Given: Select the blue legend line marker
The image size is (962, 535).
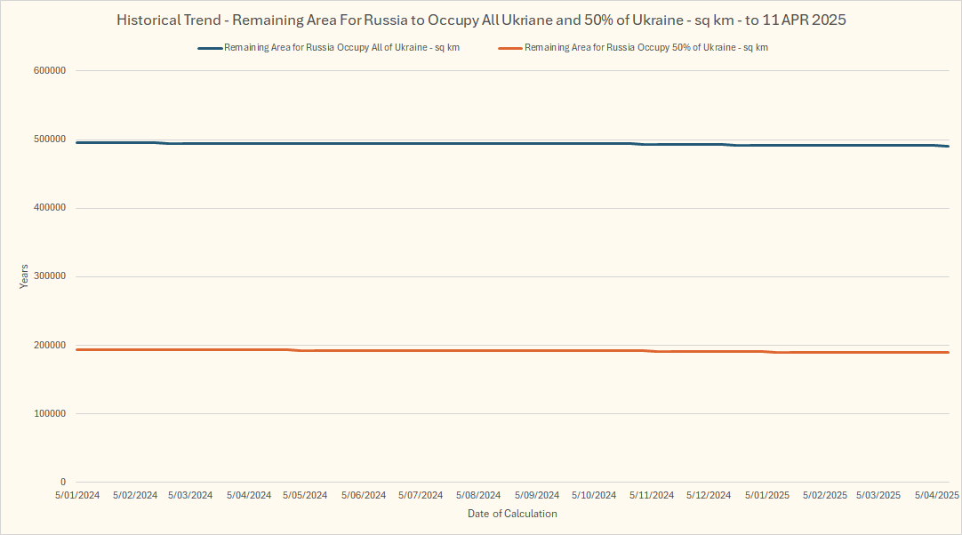Looking at the screenshot, I should point(209,48).
